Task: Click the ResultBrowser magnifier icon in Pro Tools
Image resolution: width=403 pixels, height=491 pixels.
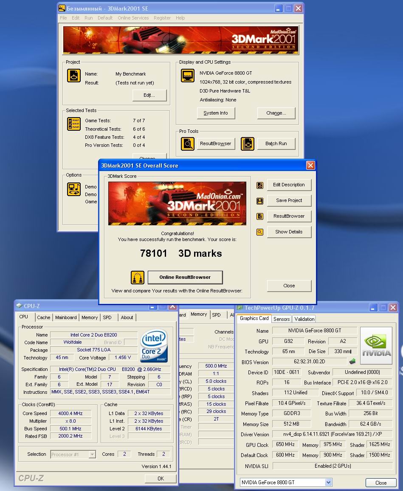Action: (188, 144)
